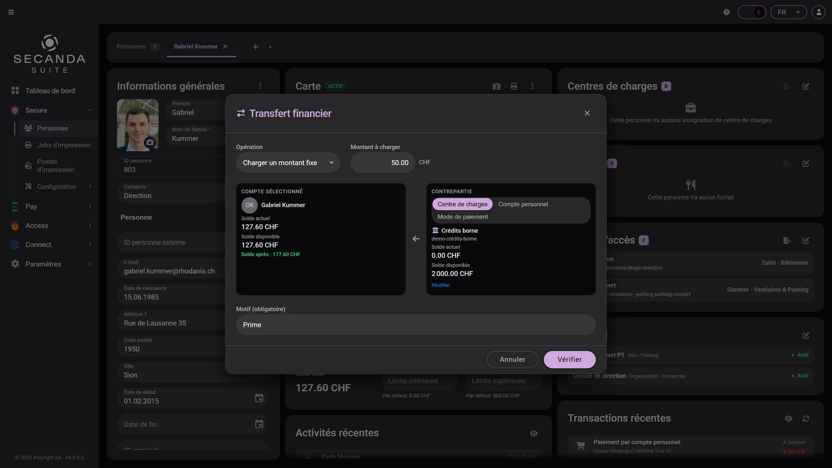
Task: Open the hamburger menu icon
Action: [x=11, y=12]
